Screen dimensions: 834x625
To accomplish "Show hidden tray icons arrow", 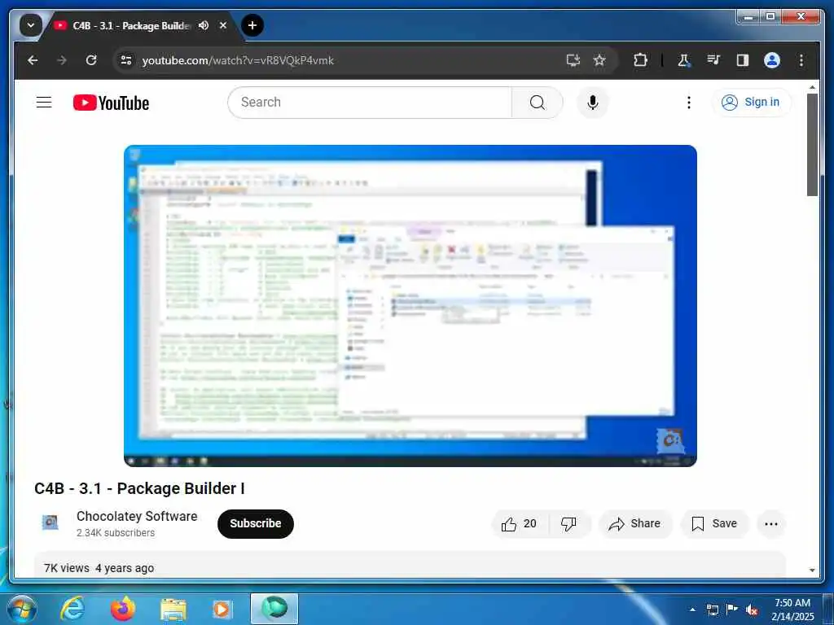I will [692, 610].
